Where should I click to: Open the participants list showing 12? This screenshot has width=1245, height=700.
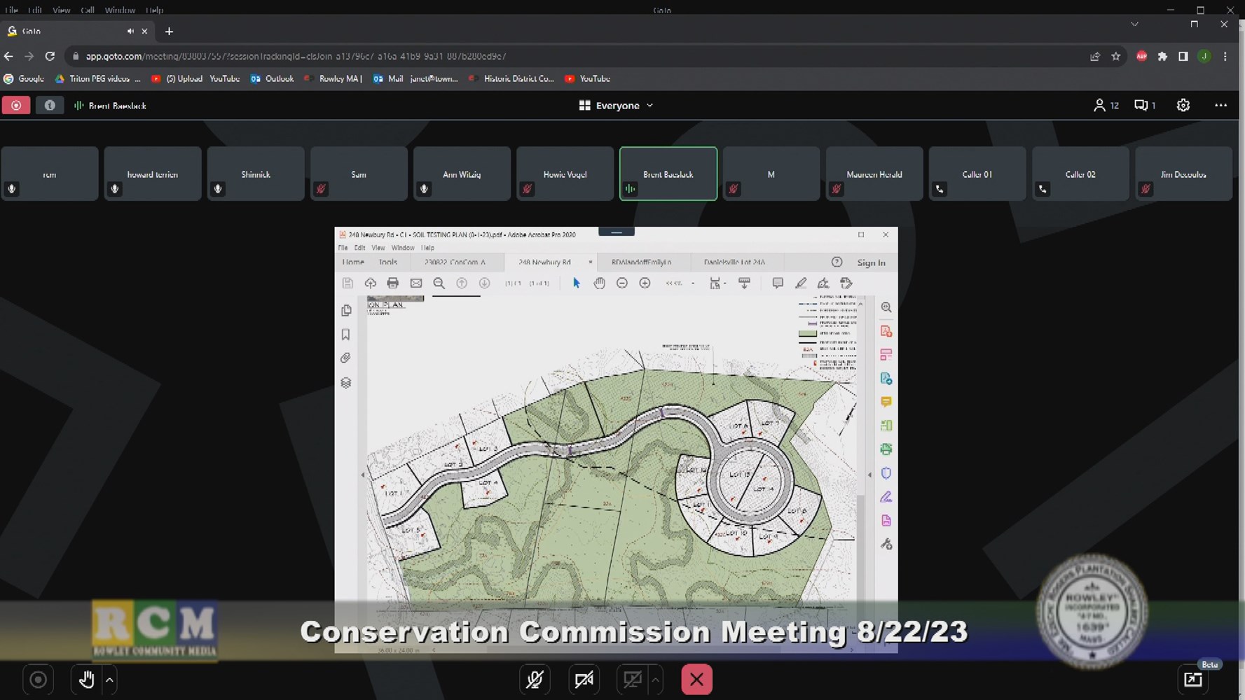[1106, 105]
